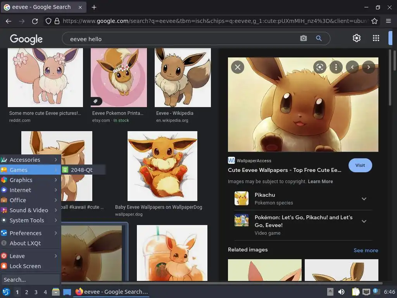Switch to virtual desktop 4

pyautogui.click(x=45, y=292)
